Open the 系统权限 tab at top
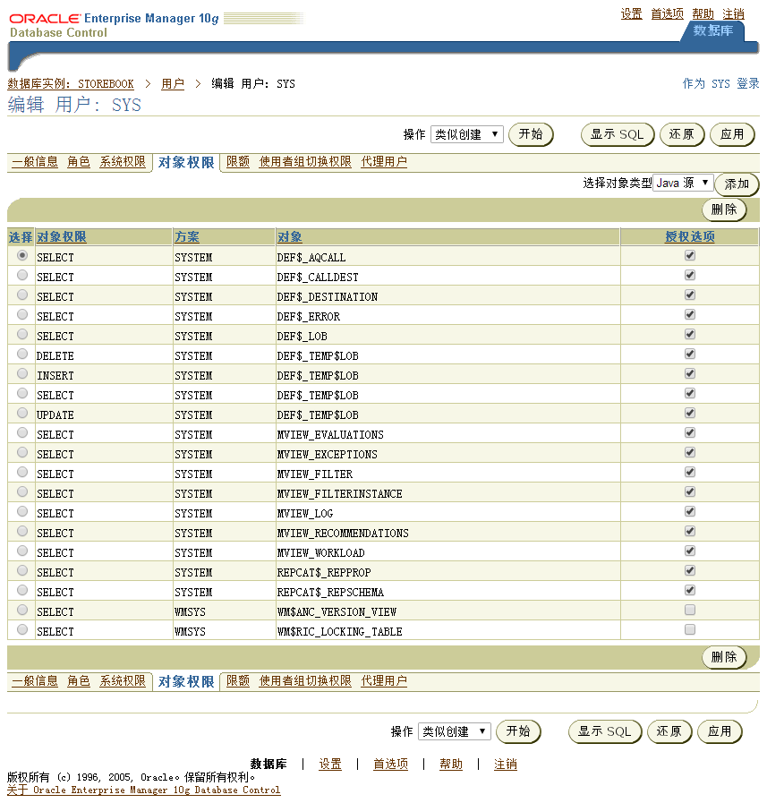The width and height of the screenshot is (767, 803). click(x=123, y=162)
